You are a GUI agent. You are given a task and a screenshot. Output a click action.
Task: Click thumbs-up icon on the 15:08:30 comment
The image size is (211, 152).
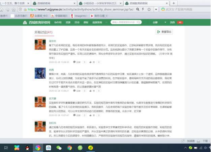(90, 62)
